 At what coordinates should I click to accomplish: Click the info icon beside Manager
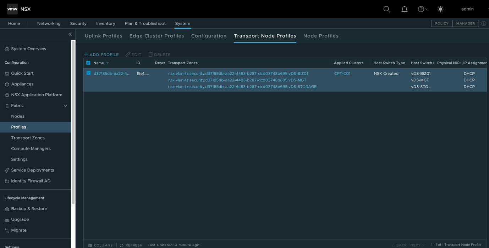[x=484, y=23]
